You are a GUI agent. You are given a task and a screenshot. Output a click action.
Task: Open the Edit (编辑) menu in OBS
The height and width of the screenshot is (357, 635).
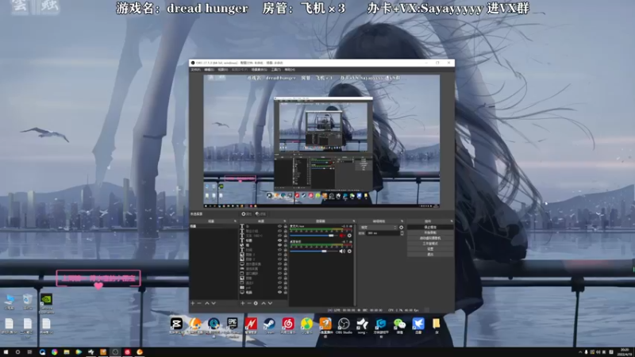209,69
